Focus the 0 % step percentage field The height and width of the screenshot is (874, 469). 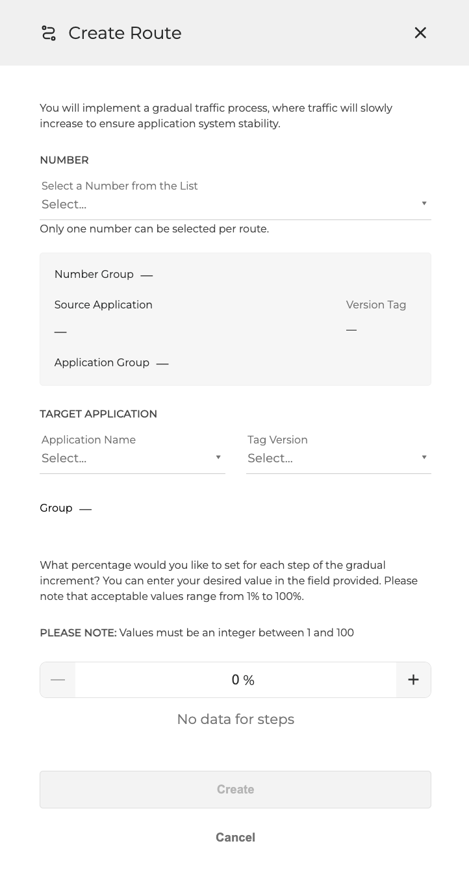point(236,680)
